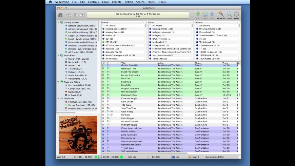Pause playback with the pause button
Viewport: 295px width, 166px height.
76,15
